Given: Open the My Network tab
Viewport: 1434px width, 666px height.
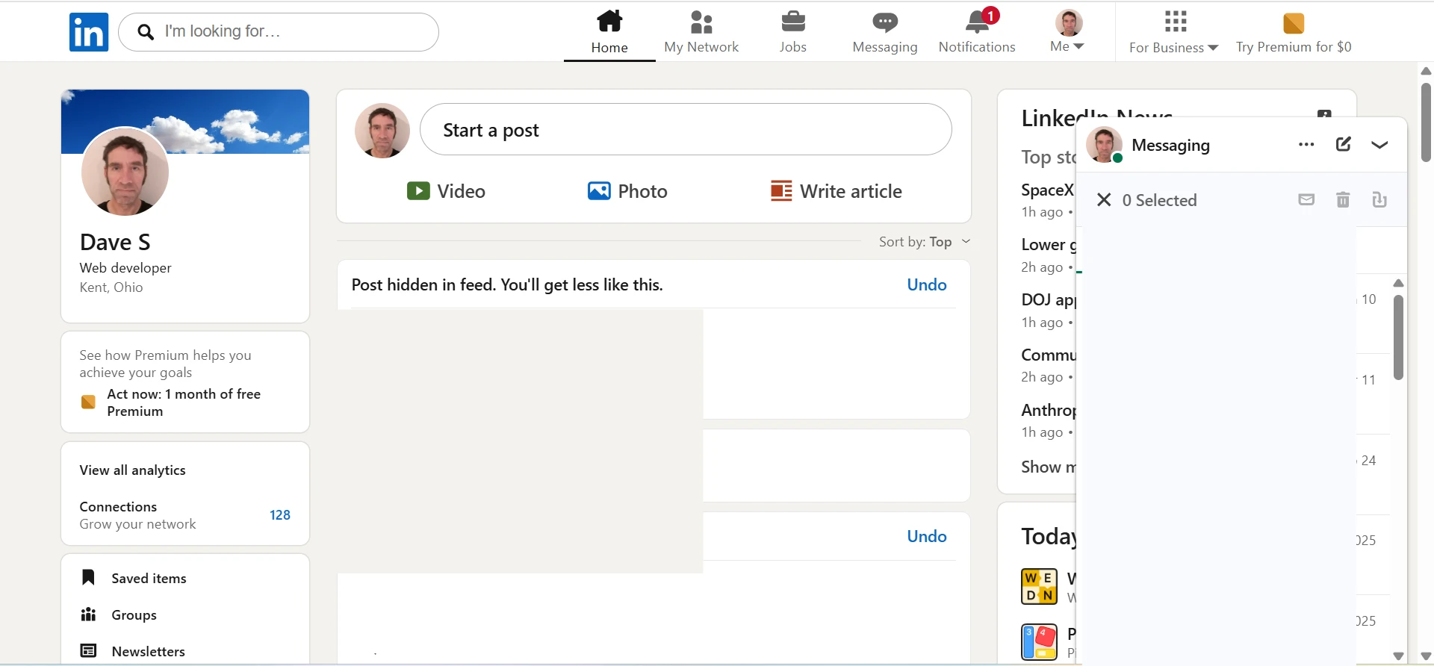Looking at the screenshot, I should click(701, 31).
